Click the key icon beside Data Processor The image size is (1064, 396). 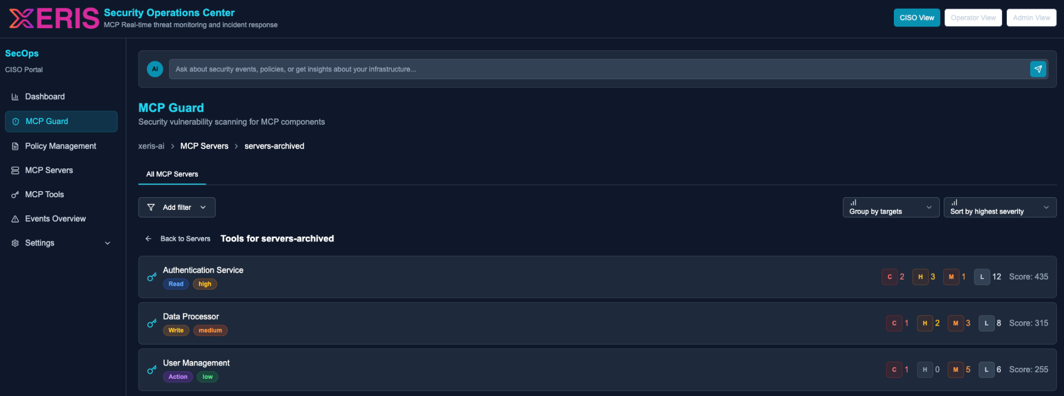click(152, 323)
